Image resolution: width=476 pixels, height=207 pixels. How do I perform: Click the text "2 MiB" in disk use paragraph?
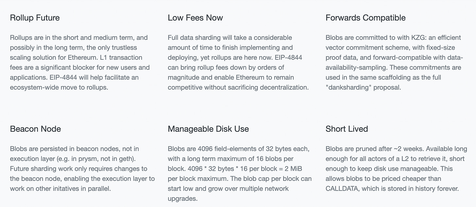point(302,168)
